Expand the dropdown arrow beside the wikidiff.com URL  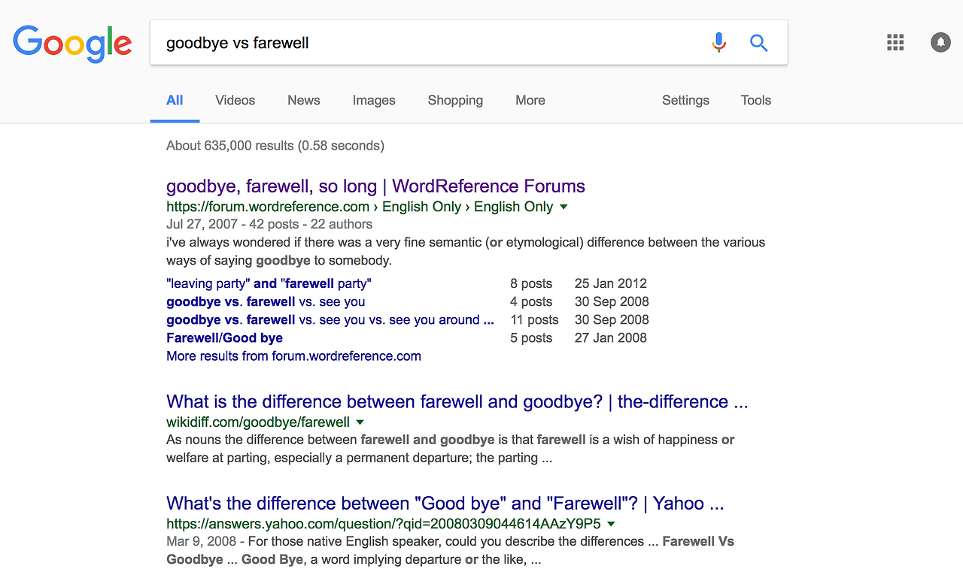click(x=360, y=422)
